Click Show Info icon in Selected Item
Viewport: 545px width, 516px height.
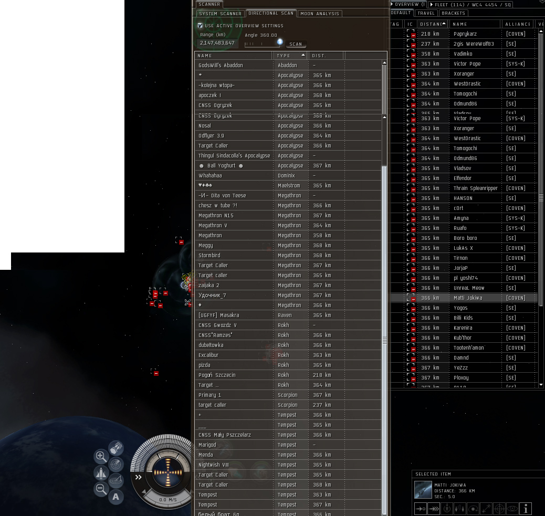(526, 509)
